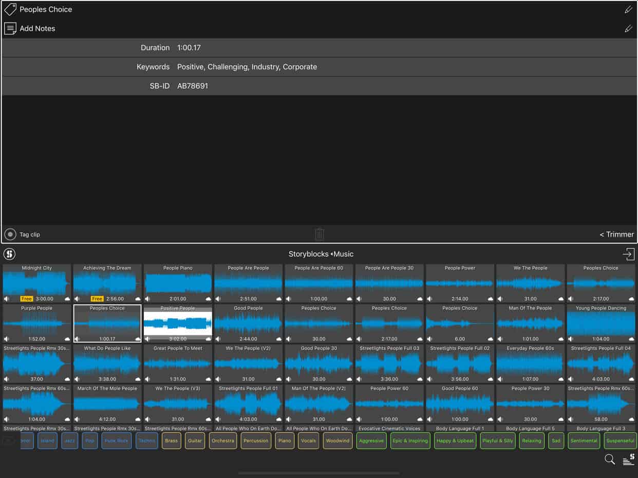The image size is (638, 478).
Task: Click the Young People Dancing clip thumbnail
Action: tap(601, 323)
